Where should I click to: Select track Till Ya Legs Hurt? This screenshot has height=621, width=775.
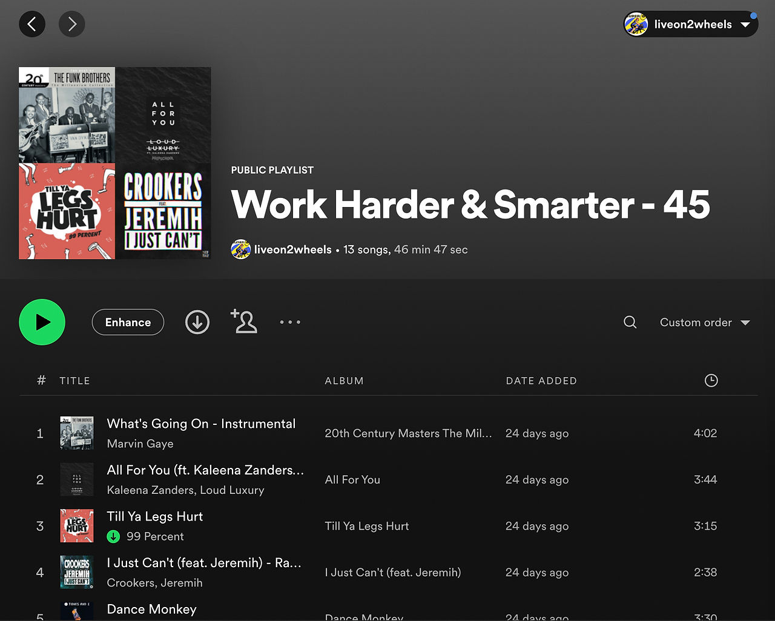[x=155, y=516]
